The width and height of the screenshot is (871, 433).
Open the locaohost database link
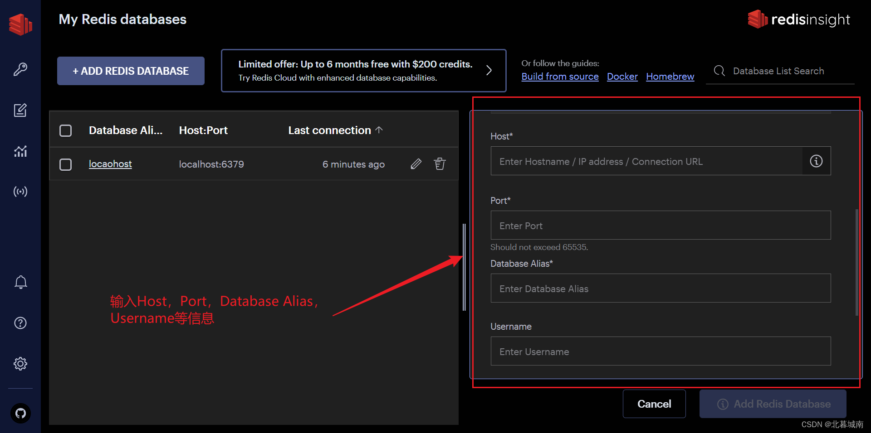point(110,164)
